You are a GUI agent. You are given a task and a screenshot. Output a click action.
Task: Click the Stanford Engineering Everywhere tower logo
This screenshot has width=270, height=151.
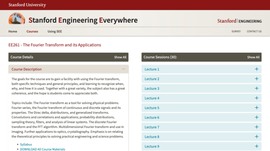pos(17,18)
